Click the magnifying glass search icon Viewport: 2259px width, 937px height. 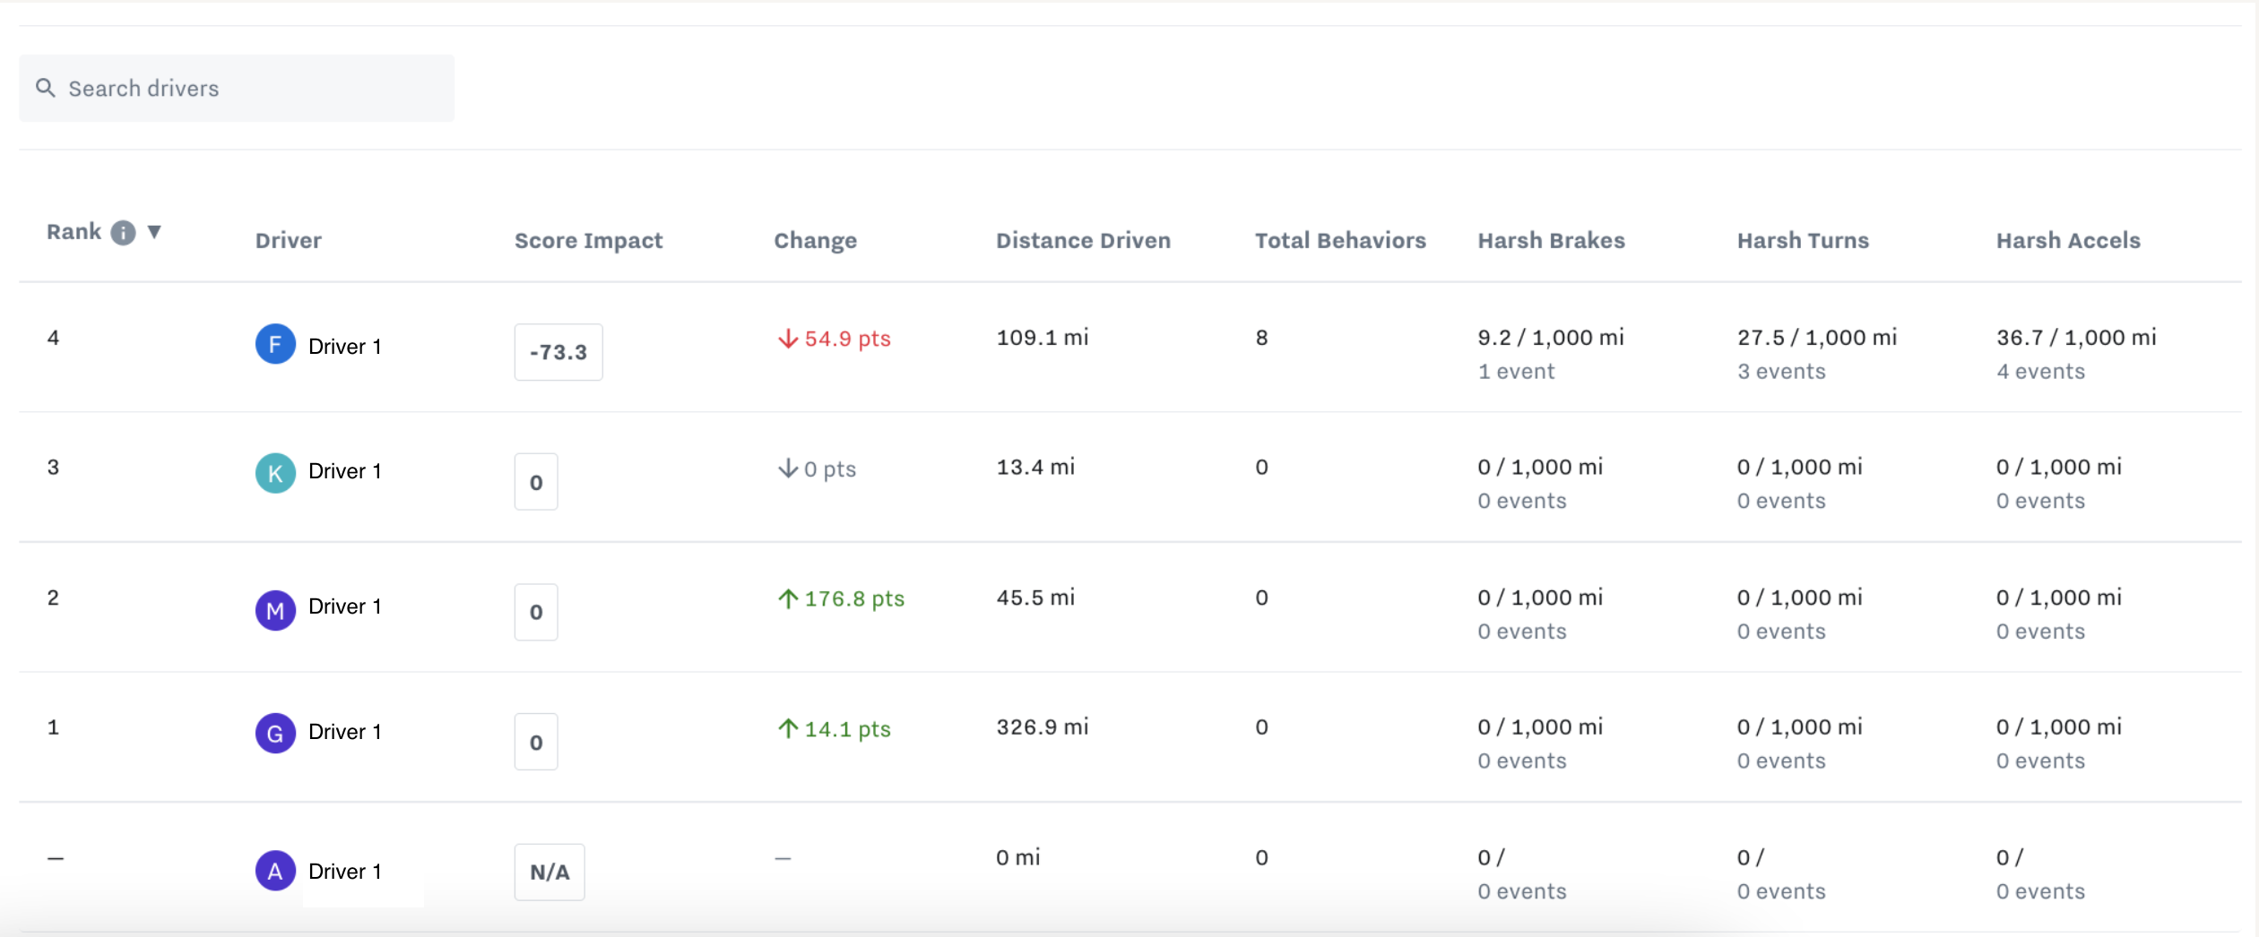pyautogui.click(x=45, y=88)
